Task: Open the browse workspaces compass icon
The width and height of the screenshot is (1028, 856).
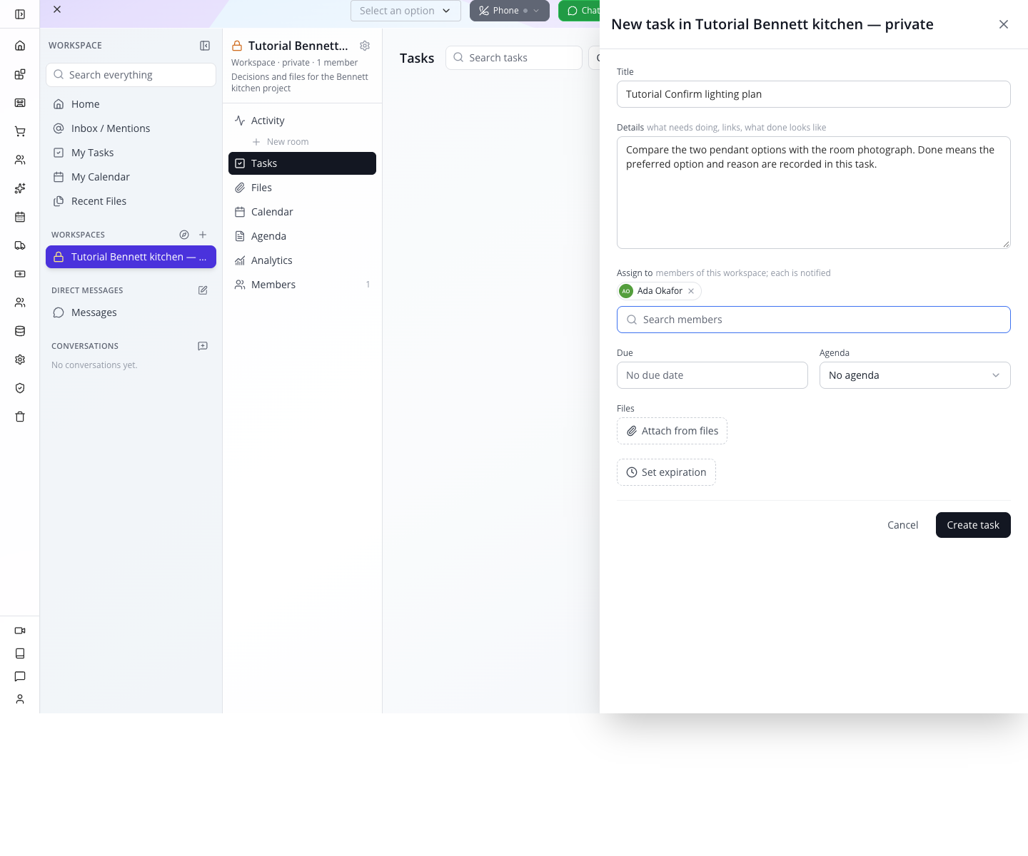Action: tap(184, 235)
